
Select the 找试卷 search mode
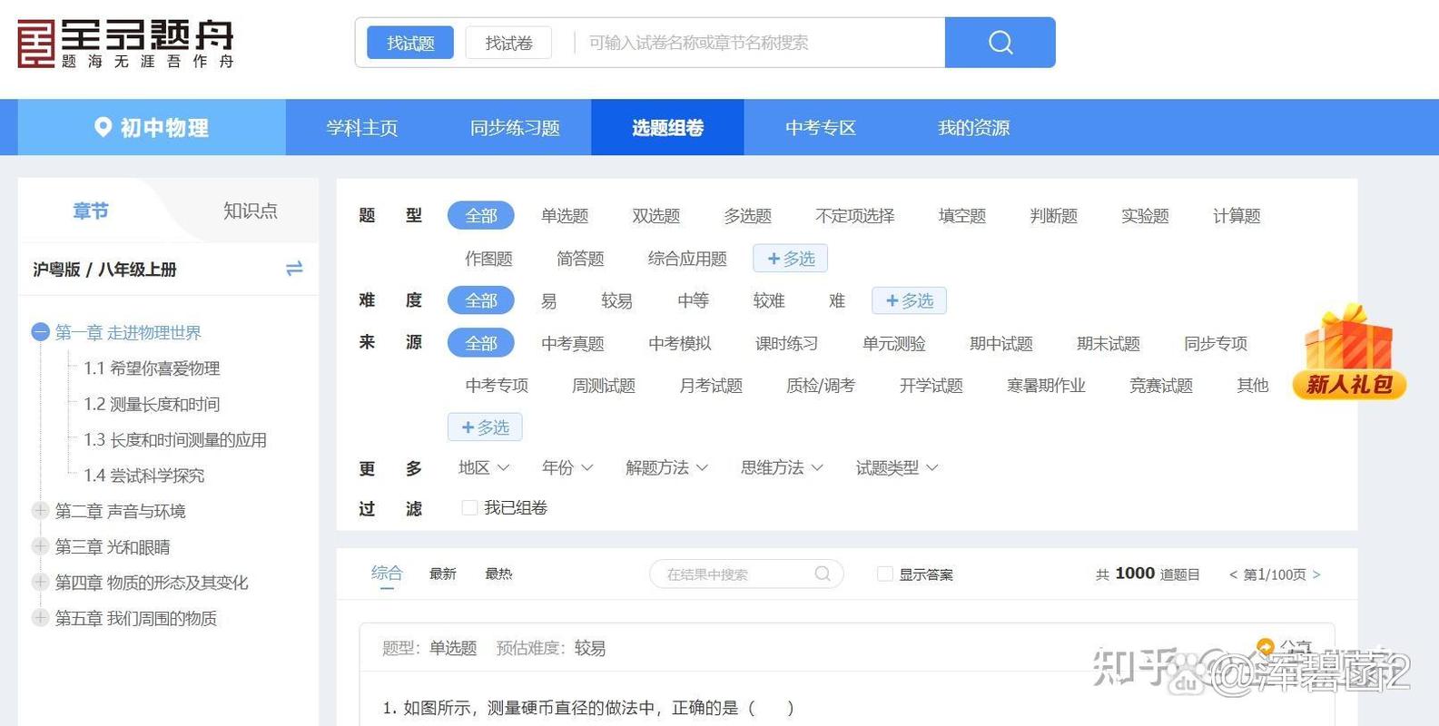click(x=508, y=43)
